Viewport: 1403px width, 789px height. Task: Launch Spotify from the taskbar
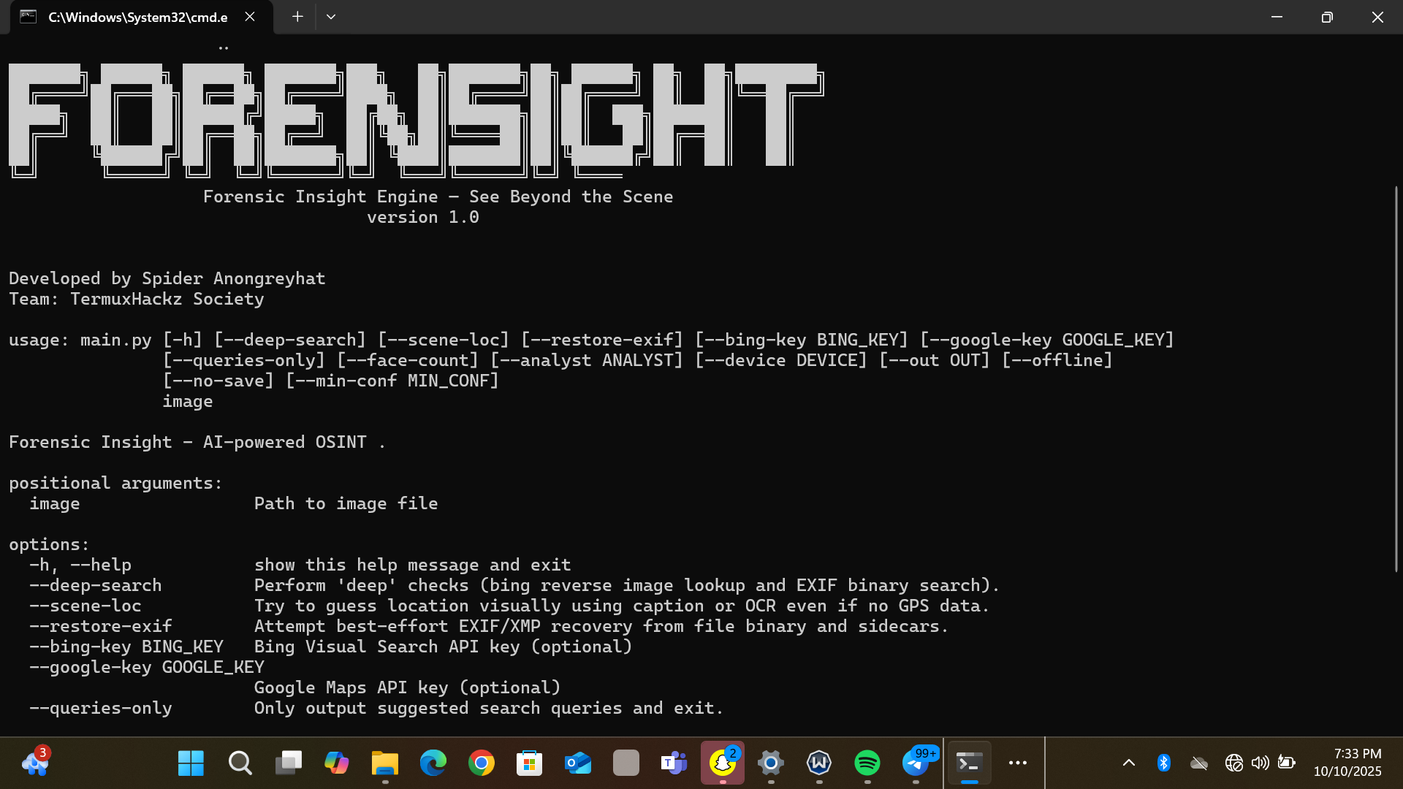(867, 763)
